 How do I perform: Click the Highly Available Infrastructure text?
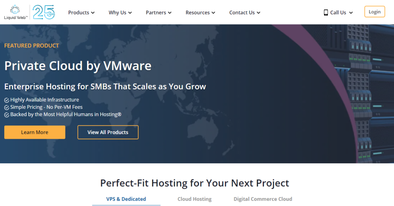click(x=45, y=100)
